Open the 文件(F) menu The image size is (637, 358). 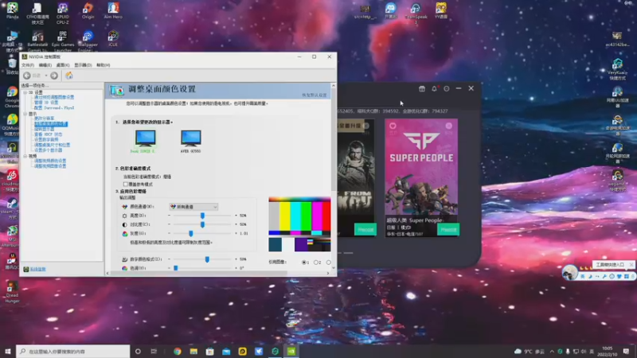(28, 65)
